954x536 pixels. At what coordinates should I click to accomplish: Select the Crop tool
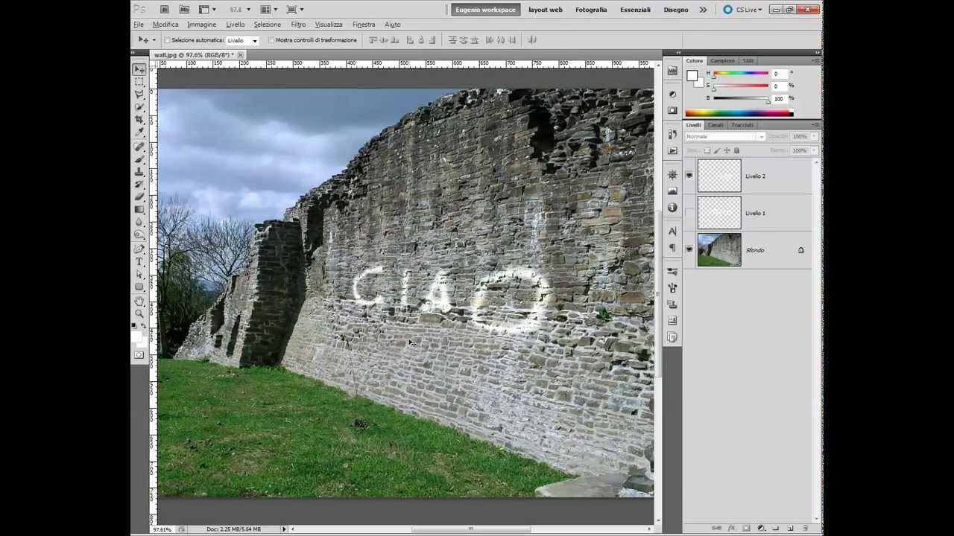click(x=139, y=119)
